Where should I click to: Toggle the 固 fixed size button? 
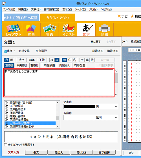pos(12,60)
